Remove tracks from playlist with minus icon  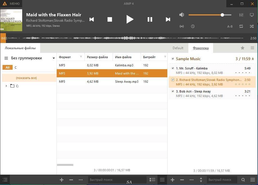pyautogui.click(x=182, y=180)
